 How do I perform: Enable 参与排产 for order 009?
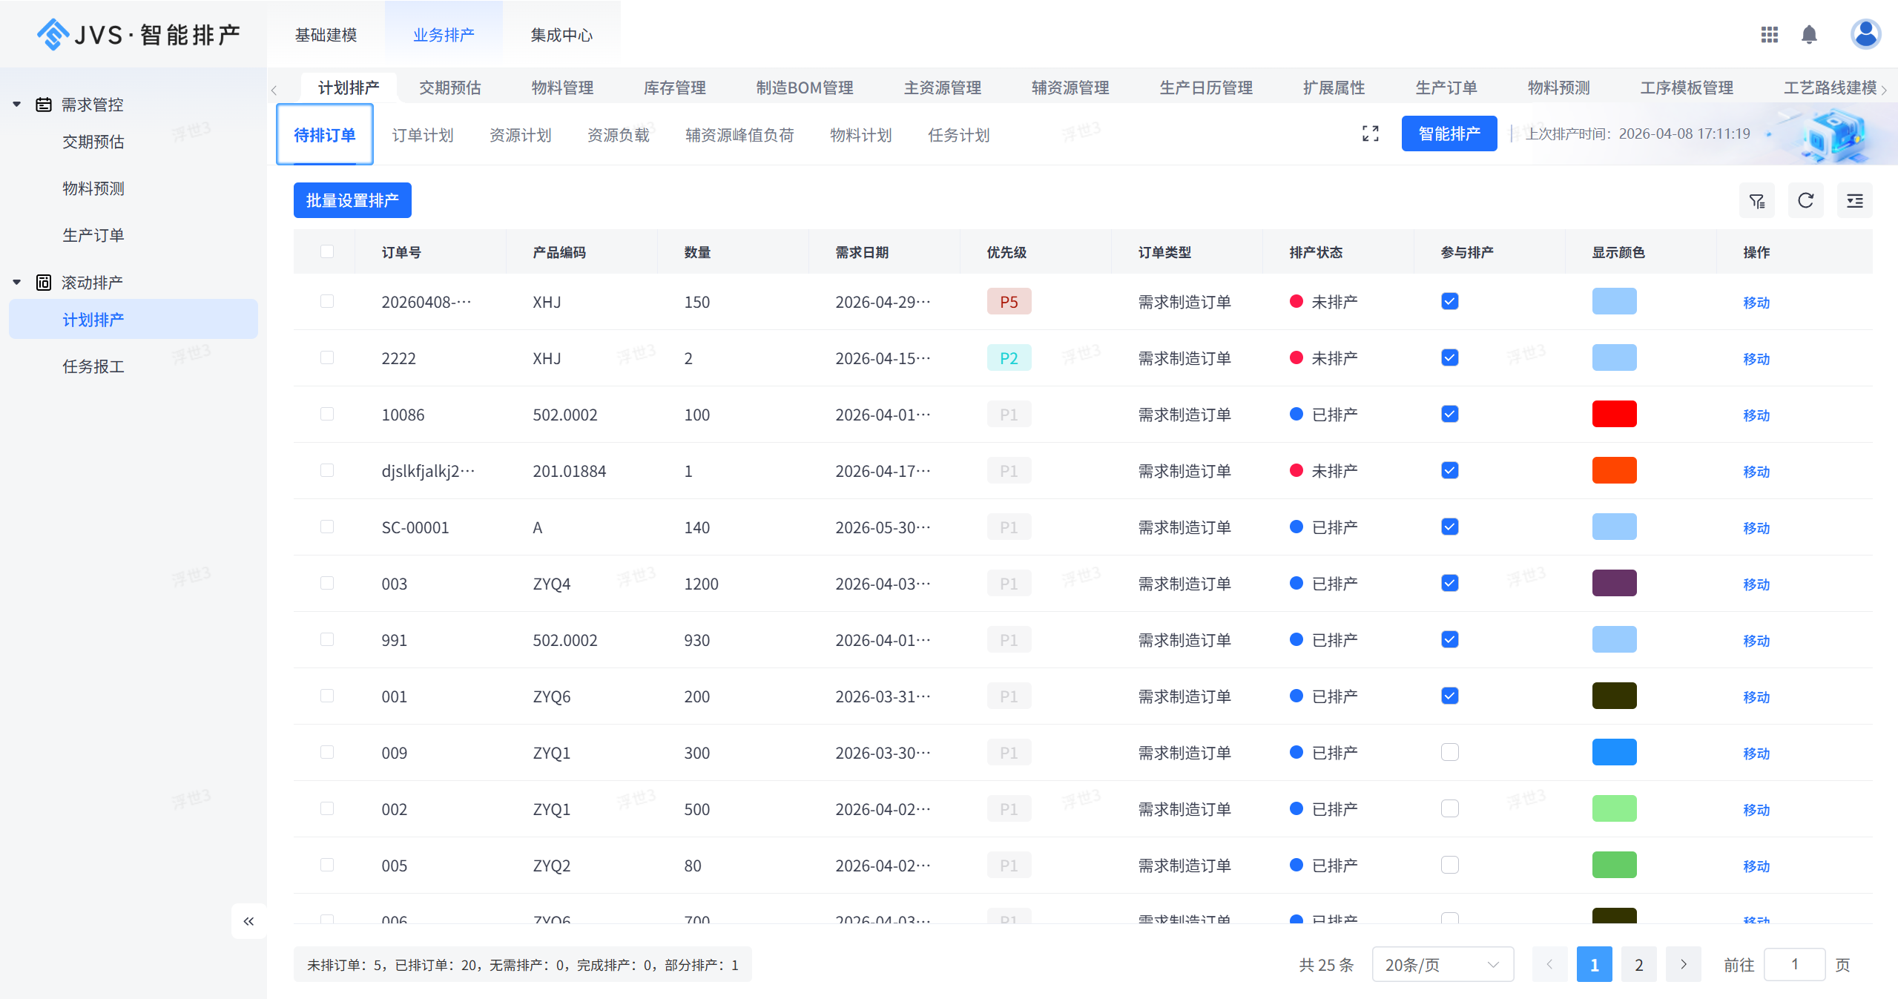tap(1449, 752)
